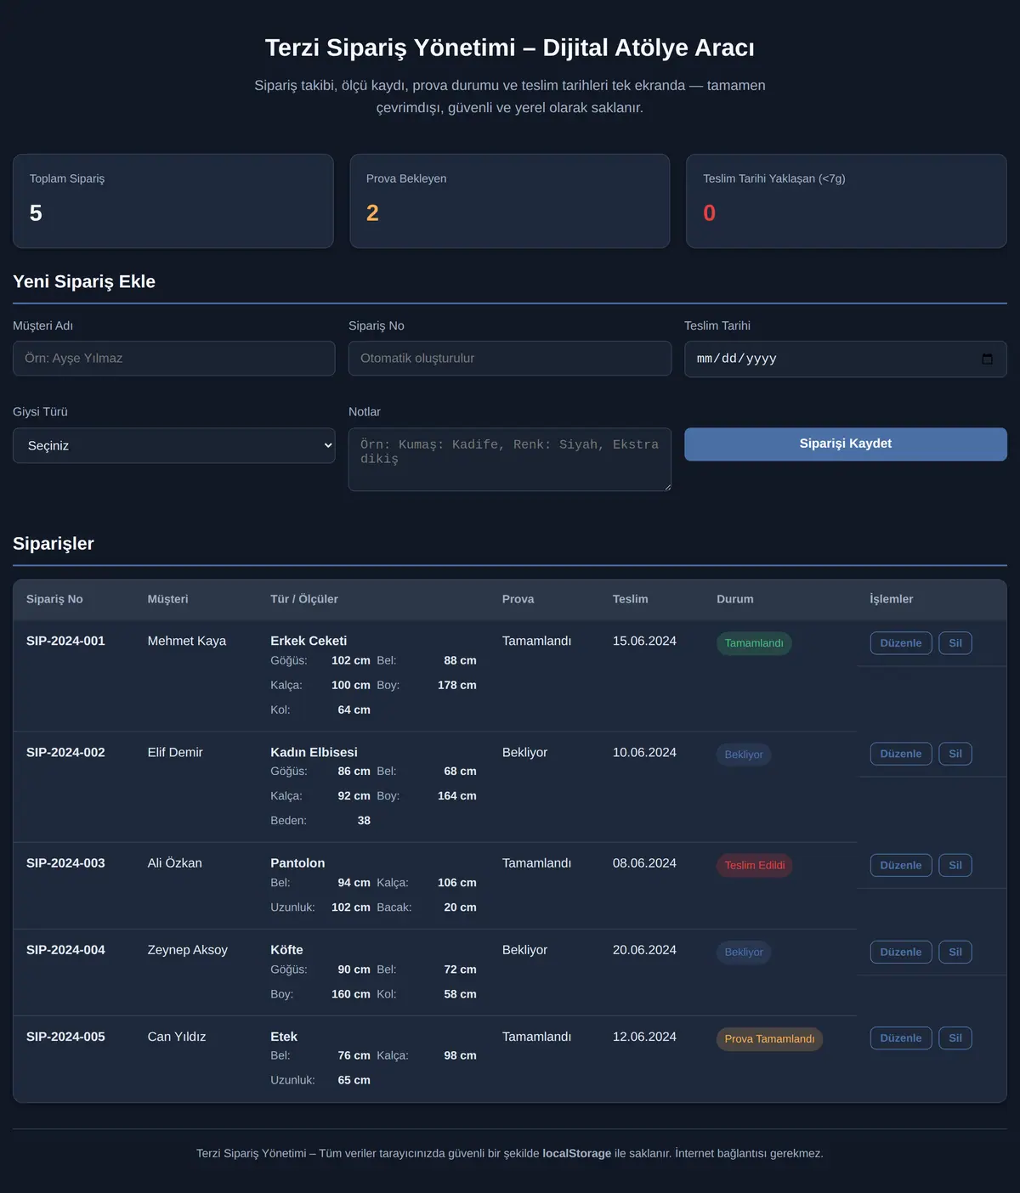Click the Kadın Elbisesi garment title
Image resolution: width=1020 pixels, height=1193 pixels.
pos(314,752)
